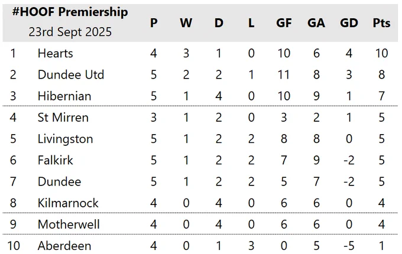This screenshot has height=254, width=402.
Task: Click the P column header
Action: pos(154,23)
